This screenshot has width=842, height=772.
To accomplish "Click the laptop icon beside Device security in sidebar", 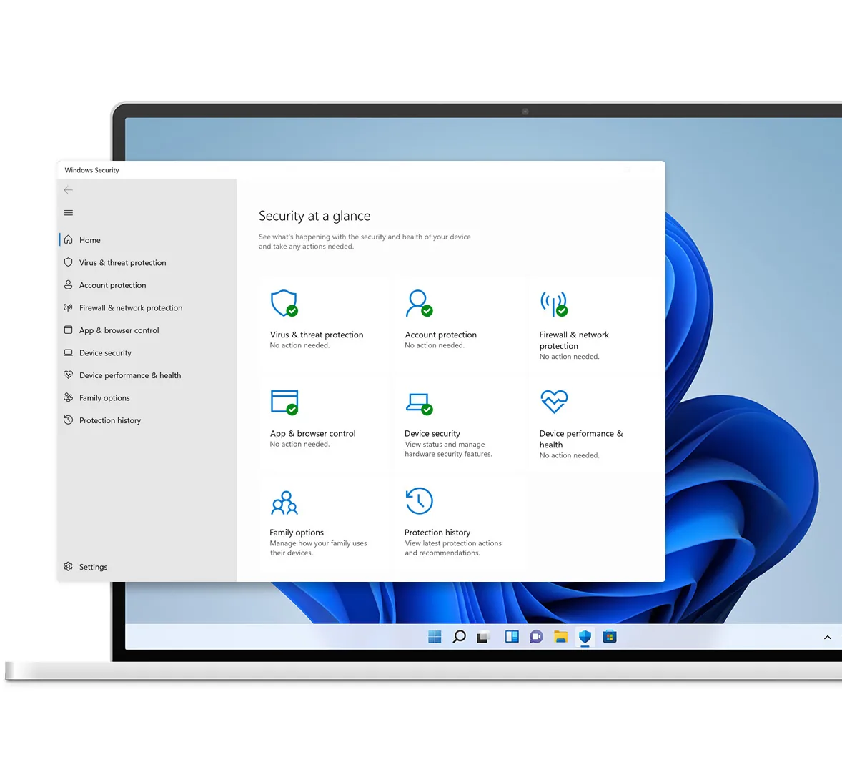I will pos(68,352).
